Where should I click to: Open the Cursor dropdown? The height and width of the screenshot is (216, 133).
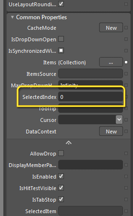tap(119, 120)
